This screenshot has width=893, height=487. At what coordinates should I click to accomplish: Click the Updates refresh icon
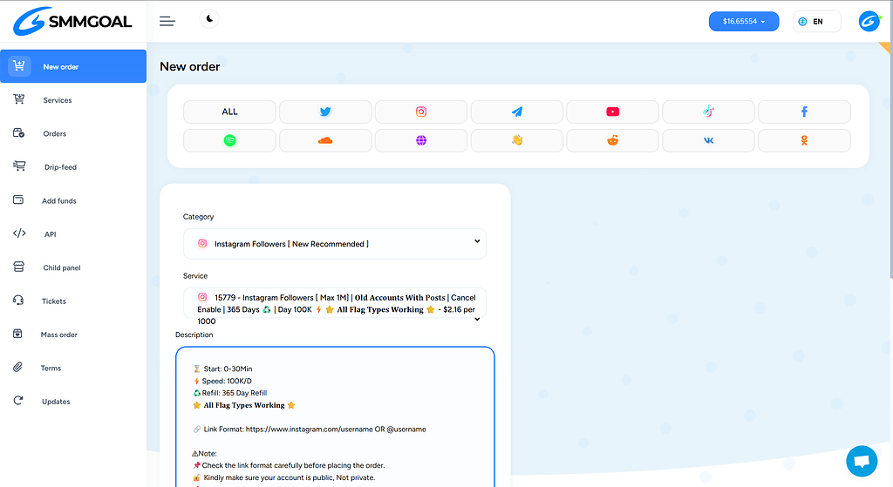pyautogui.click(x=18, y=401)
